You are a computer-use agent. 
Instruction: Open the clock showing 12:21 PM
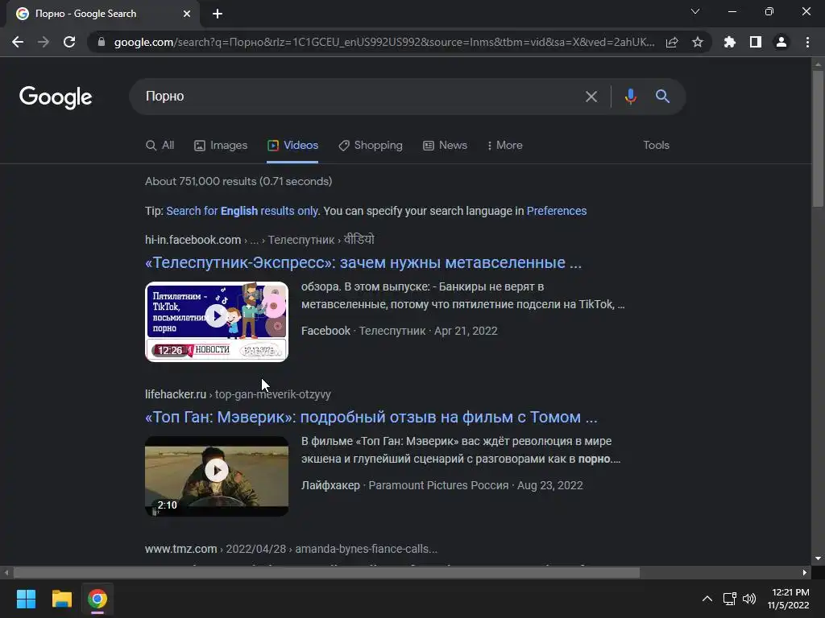coord(788,599)
